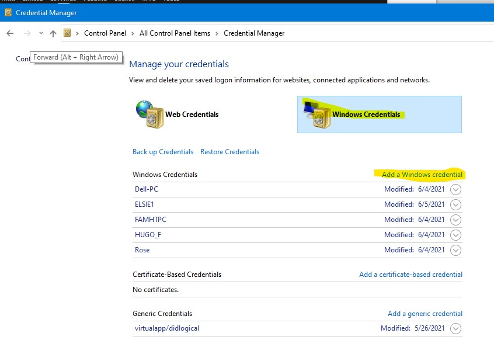Select Control Panel in breadcrumb path
494x354 pixels.
pyautogui.click(x=105, y=33)
